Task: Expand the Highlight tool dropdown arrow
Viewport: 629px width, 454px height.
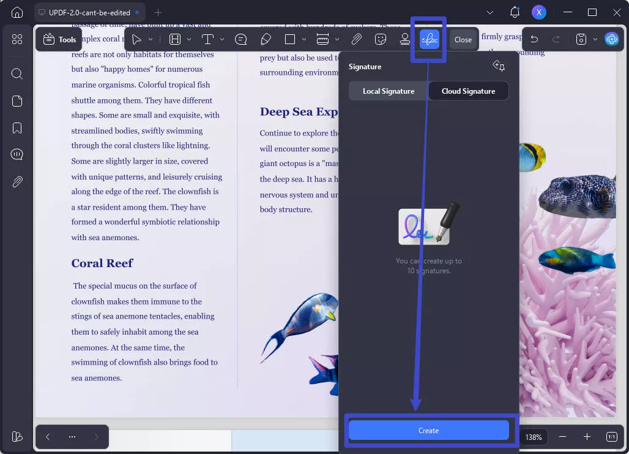Action: point(189,39)
